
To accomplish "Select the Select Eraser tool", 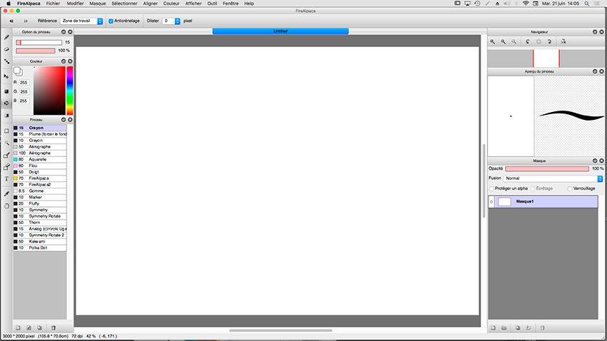I will point(6,167).
